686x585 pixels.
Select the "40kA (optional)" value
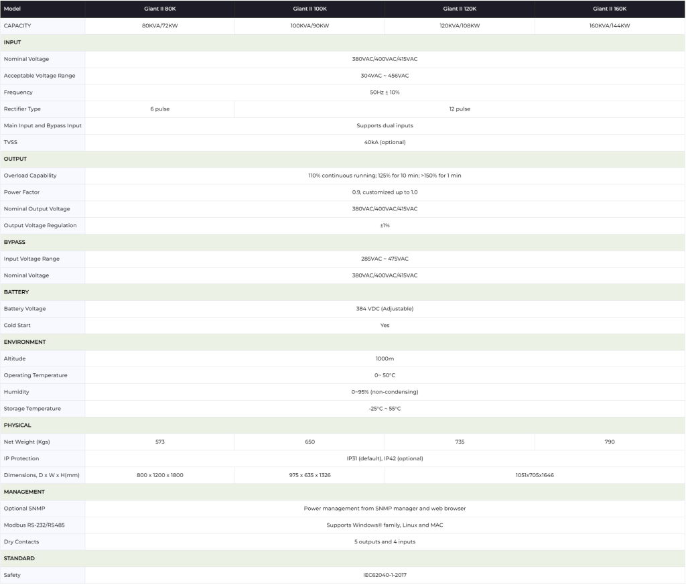point(385,142)
